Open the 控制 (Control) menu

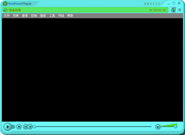tap(34, 16)
